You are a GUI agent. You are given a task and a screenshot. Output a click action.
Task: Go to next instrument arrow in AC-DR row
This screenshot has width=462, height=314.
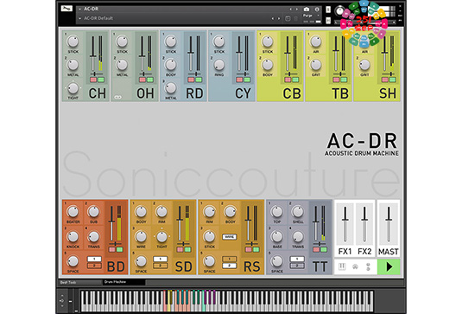click(x=297, y=10)
